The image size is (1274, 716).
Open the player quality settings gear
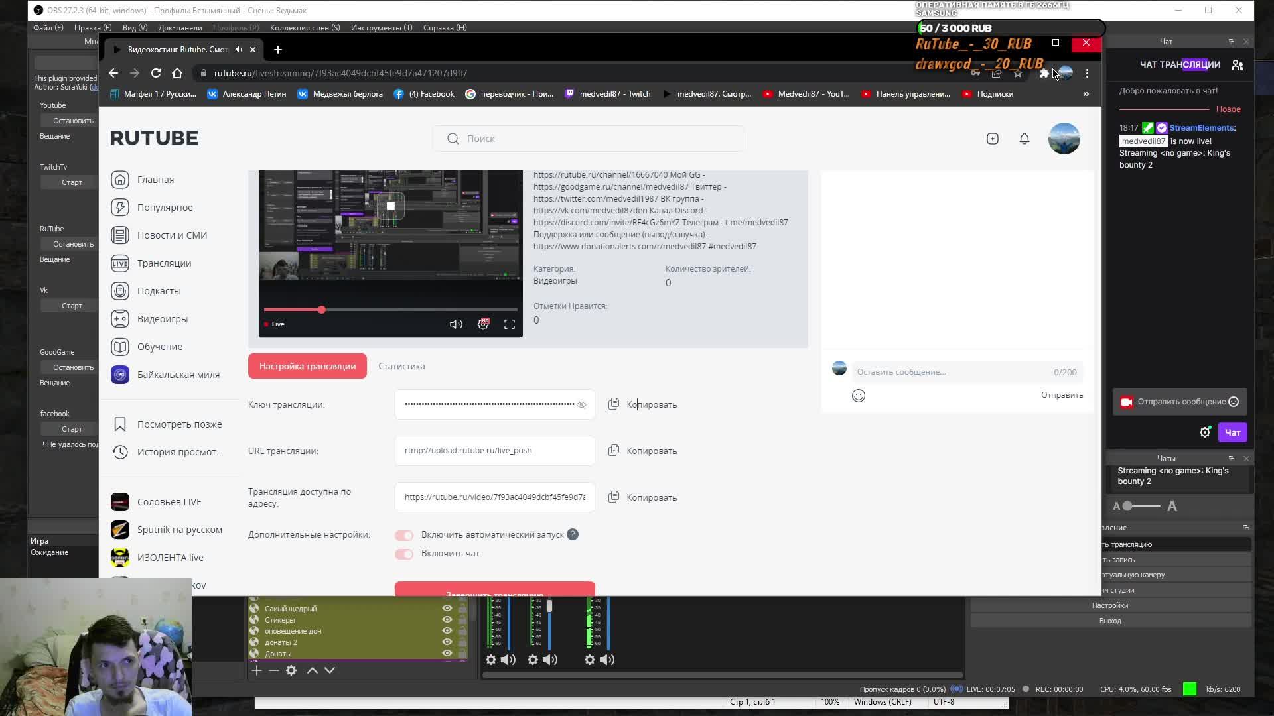(x=483, y=324)
